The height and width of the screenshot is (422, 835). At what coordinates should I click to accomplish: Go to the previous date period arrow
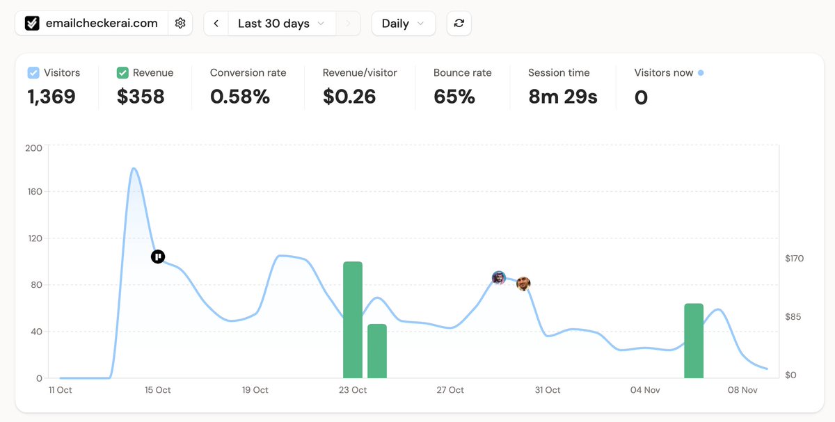[x=215, y=23]
